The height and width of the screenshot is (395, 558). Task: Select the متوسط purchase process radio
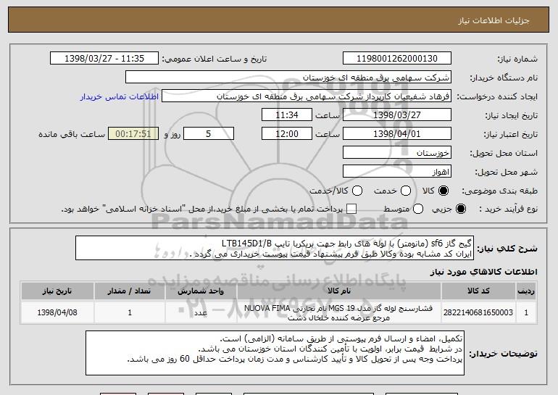[x=418, y=209]
